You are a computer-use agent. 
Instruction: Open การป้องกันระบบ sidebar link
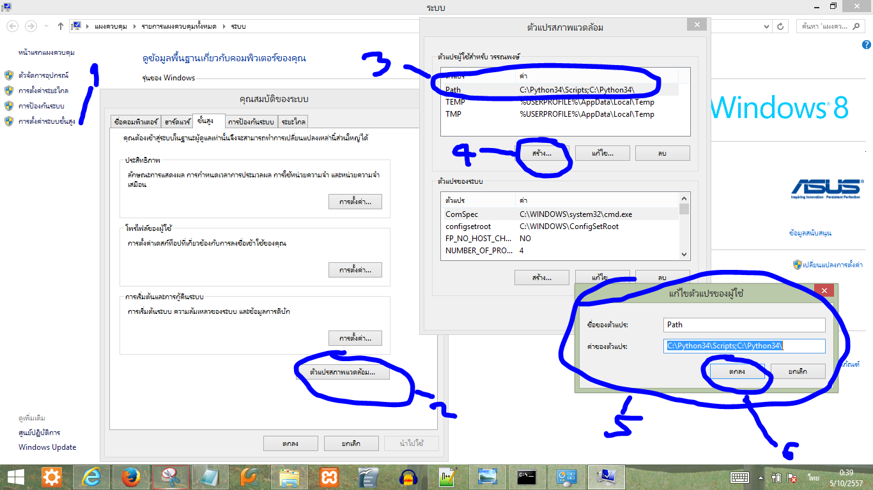point(42,106)
